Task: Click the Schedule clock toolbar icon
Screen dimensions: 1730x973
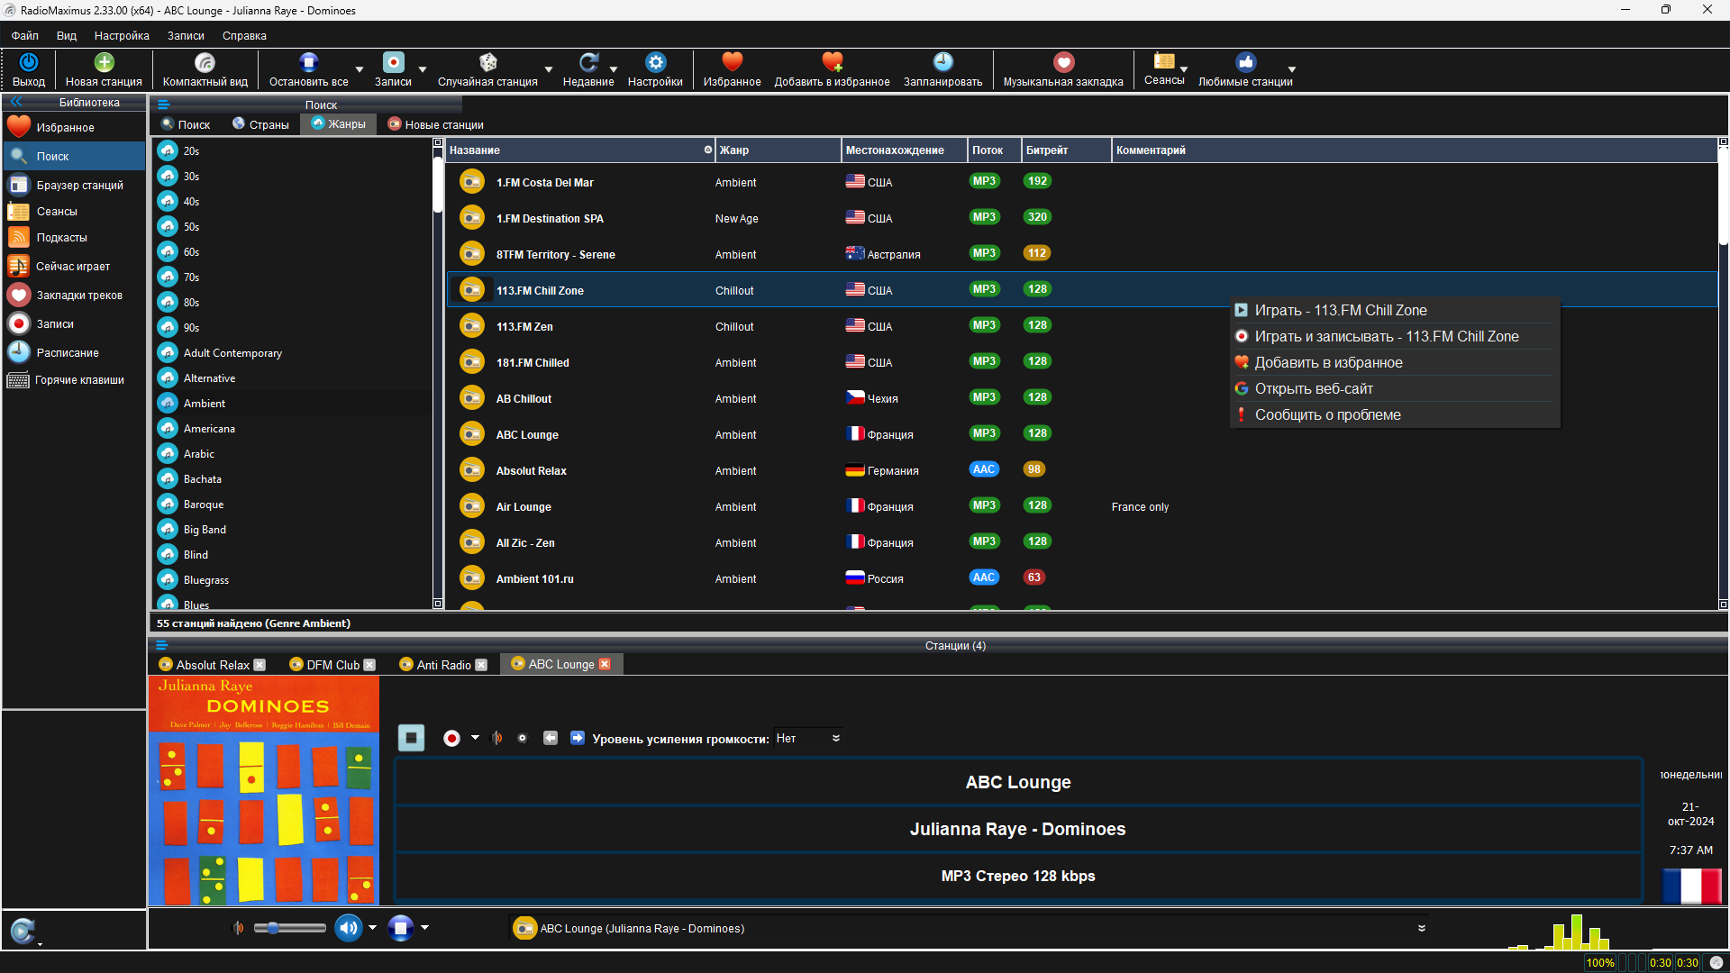Action: [x=942, y=62]
